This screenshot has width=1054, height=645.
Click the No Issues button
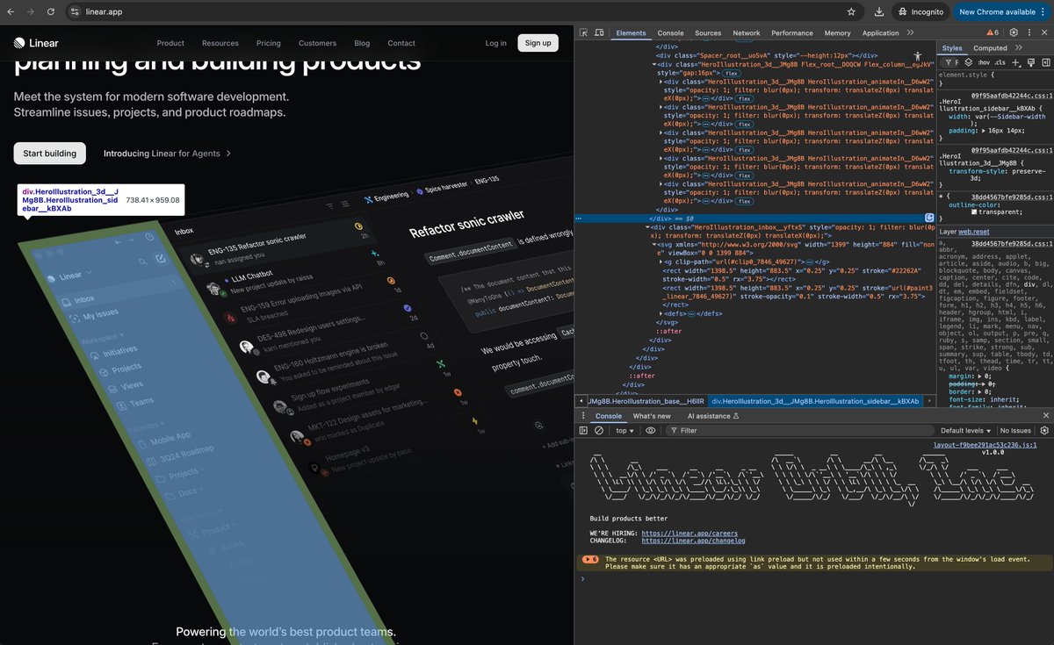(1015, 431)
